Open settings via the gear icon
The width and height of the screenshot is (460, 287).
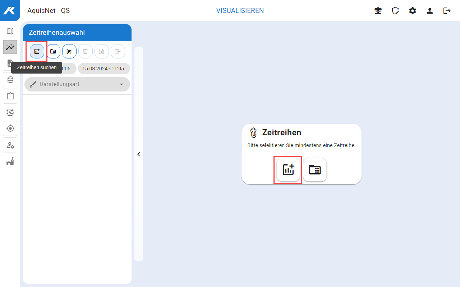click(413, 11)
